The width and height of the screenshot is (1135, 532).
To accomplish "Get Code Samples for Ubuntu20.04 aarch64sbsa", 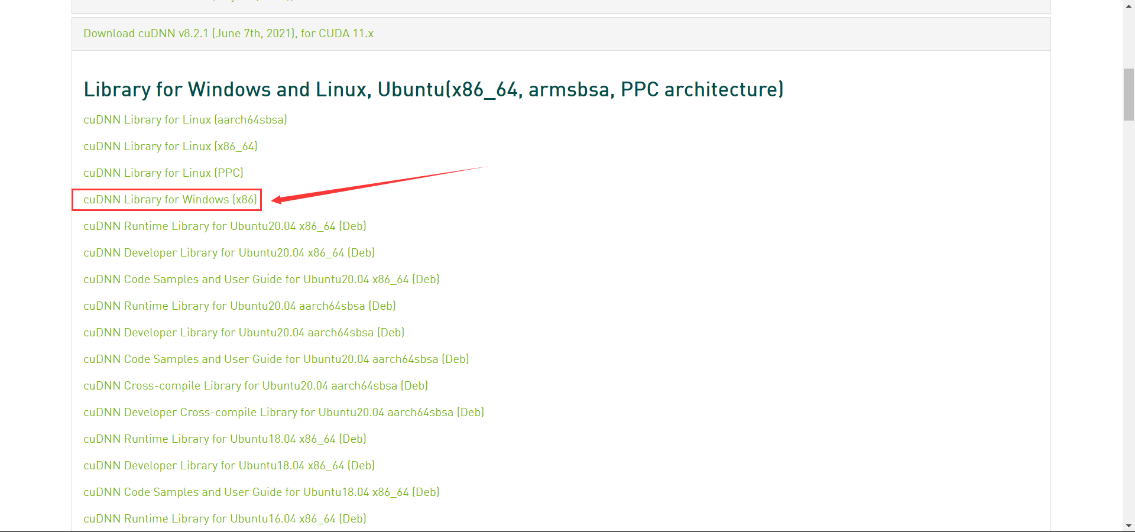I will pyautogui.click(x=276, y=359).
